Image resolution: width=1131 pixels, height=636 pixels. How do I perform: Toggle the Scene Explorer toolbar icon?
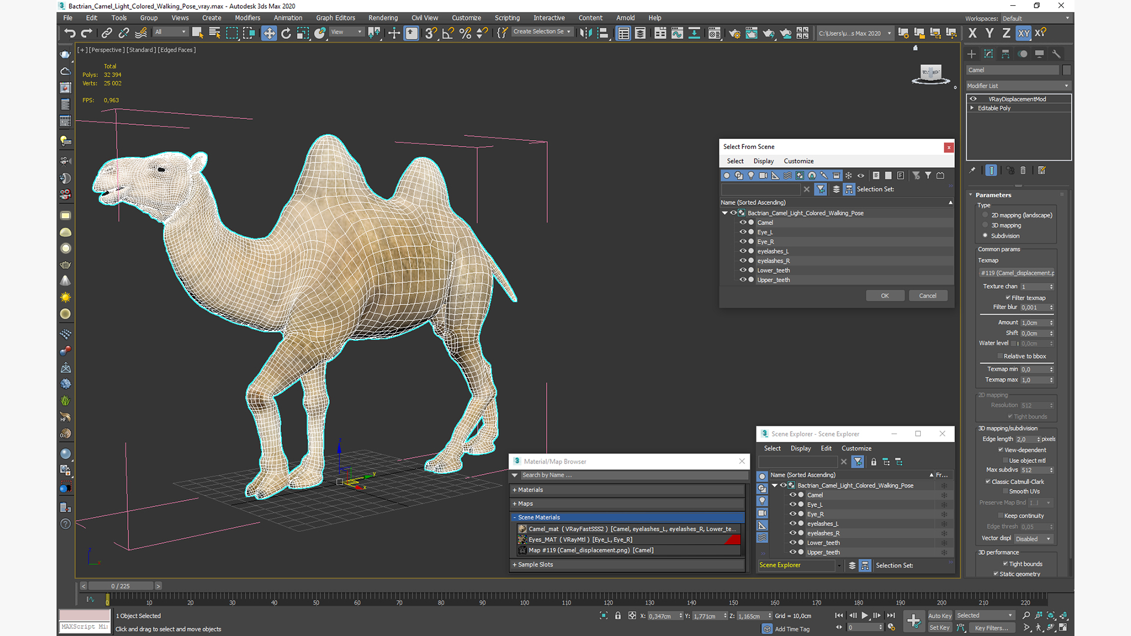623,33
